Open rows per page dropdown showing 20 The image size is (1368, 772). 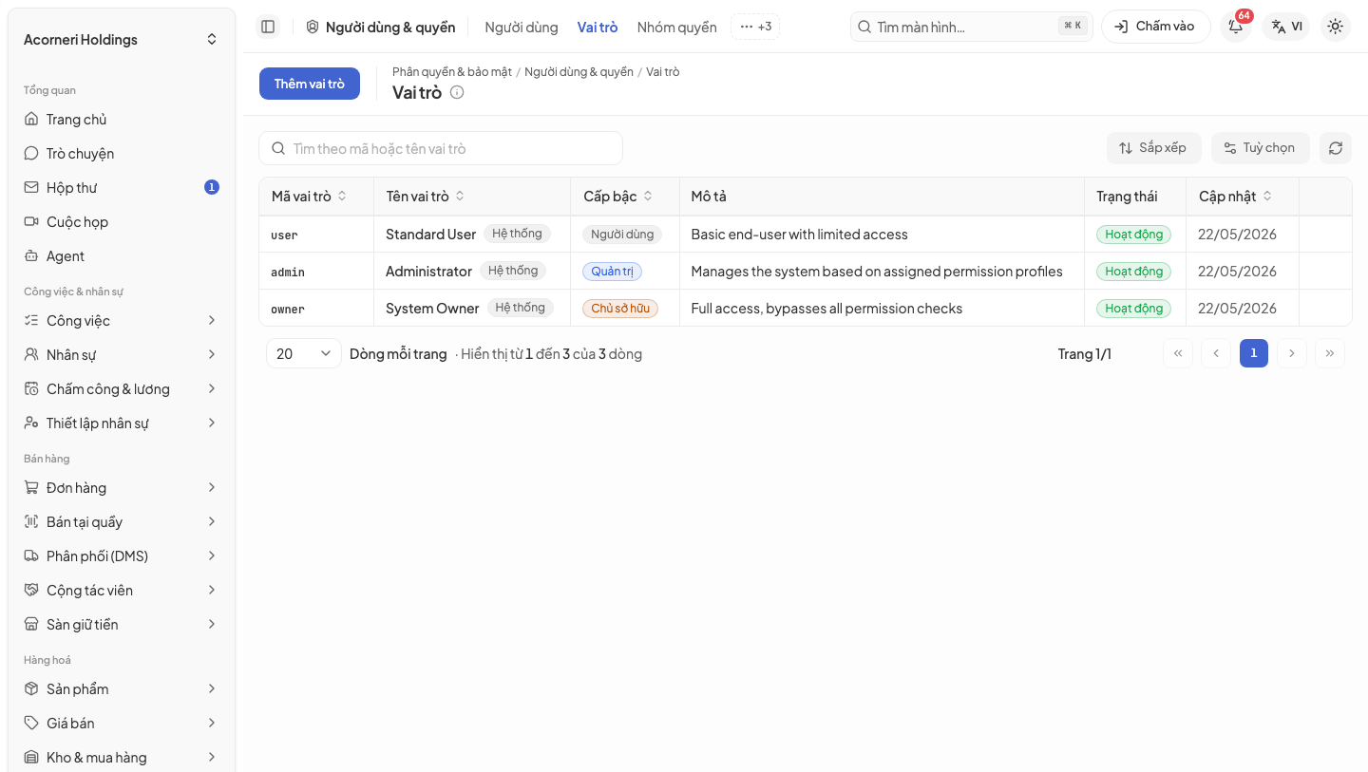(304, 353)
